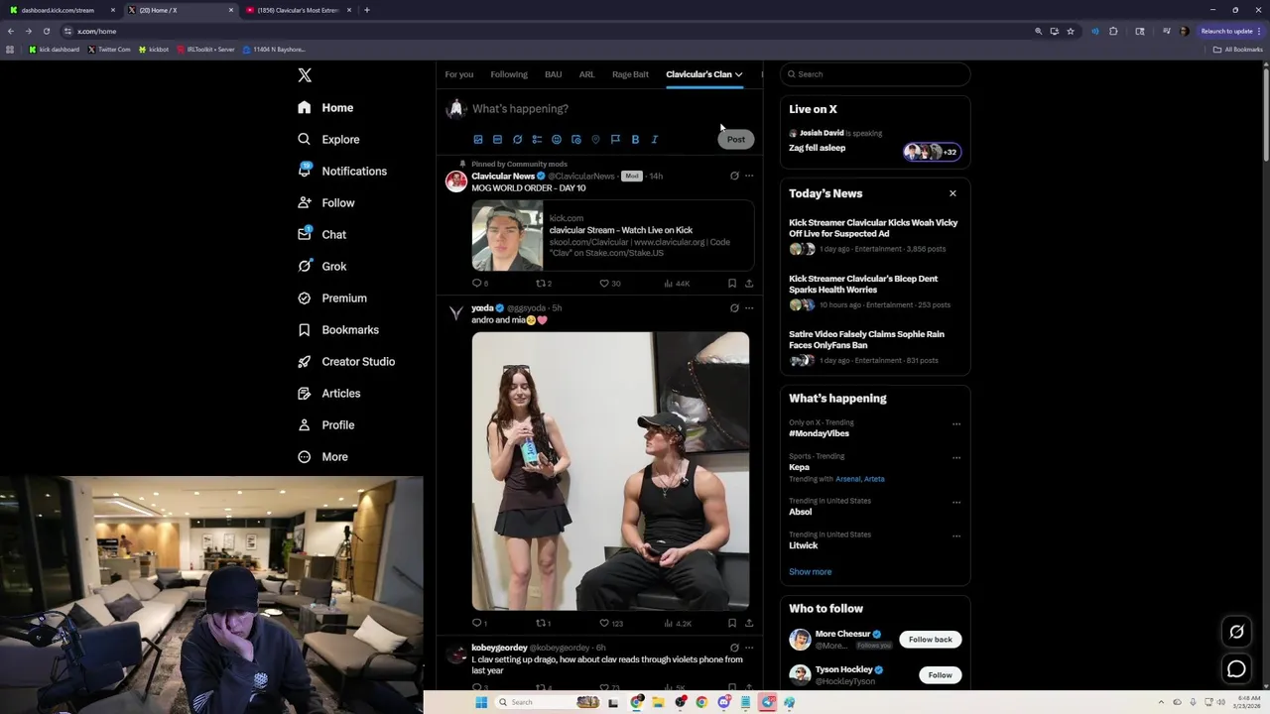Open the floating Grok button

point(1236,632)
